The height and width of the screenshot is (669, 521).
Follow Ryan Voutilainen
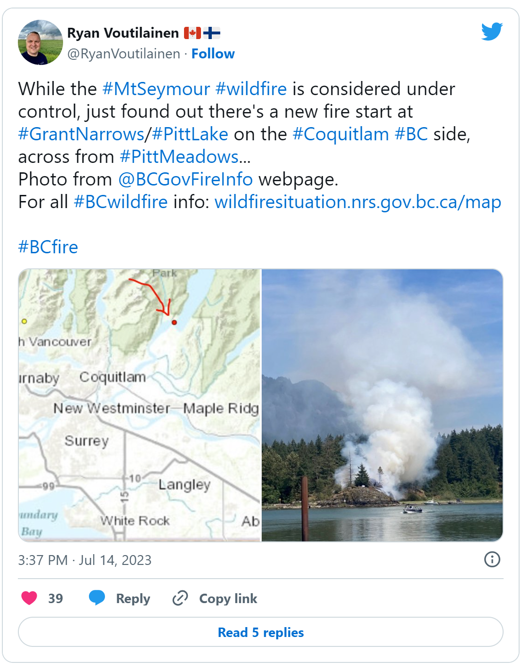[213, 54]
